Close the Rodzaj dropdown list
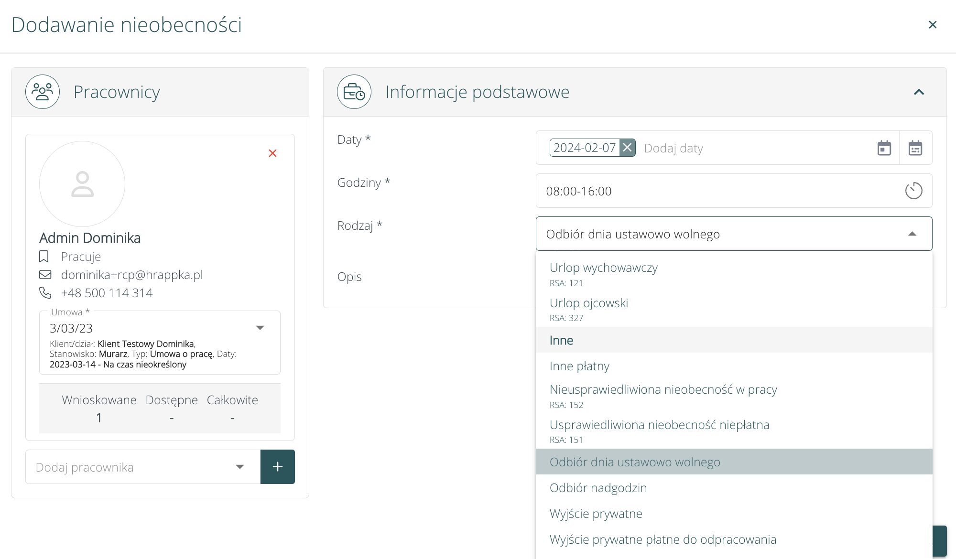Viewport: 956px width, 559px height. tap(912, 234)
